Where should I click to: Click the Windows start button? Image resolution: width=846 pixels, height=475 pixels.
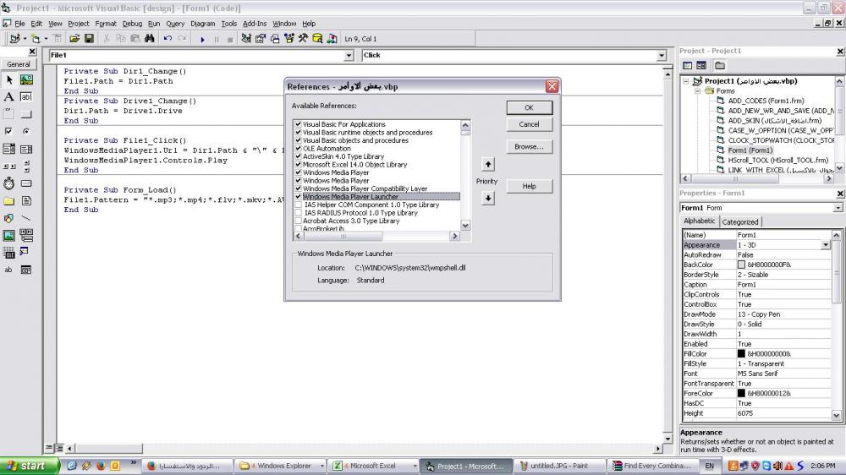[x=30, y=466]
